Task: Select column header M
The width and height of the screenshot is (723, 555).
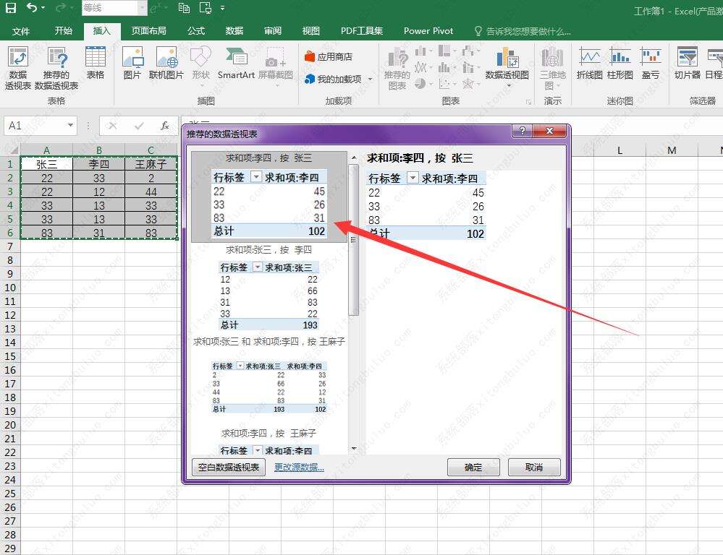Action: point(672,150)
